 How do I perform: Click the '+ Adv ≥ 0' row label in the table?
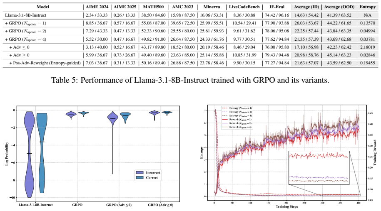20,55
